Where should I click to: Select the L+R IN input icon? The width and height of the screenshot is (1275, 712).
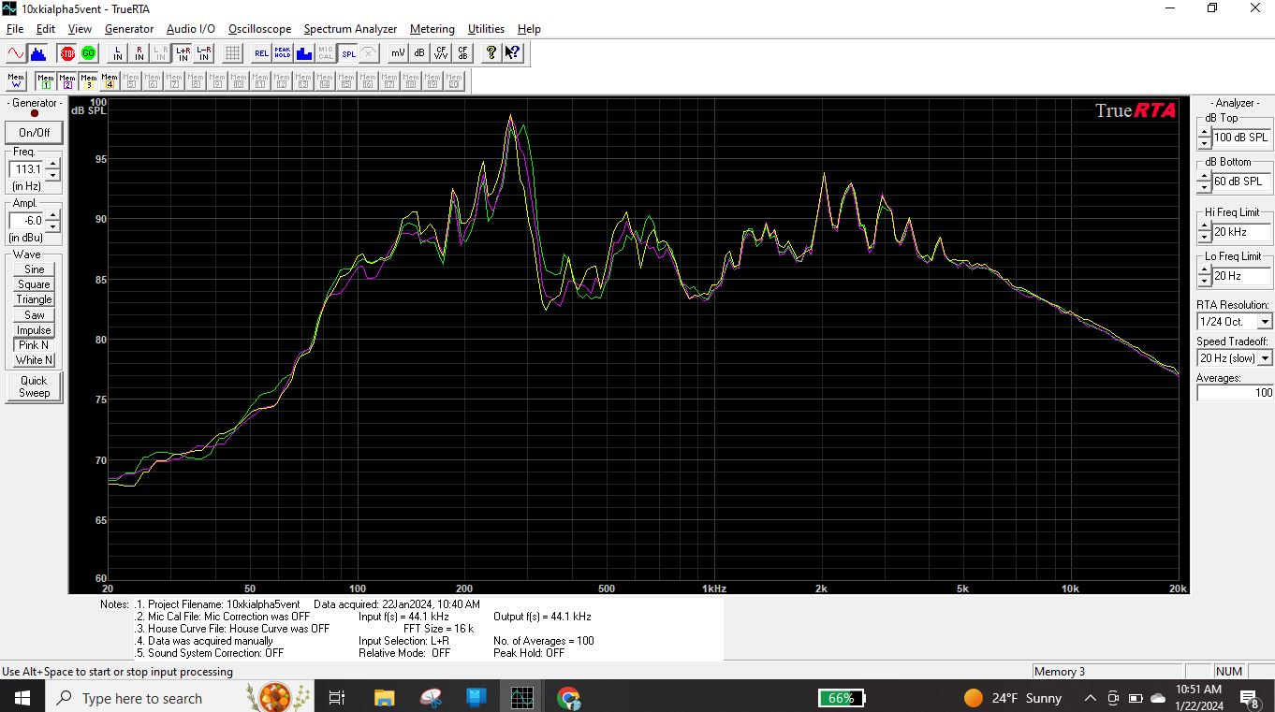click(x=183, y=53)
